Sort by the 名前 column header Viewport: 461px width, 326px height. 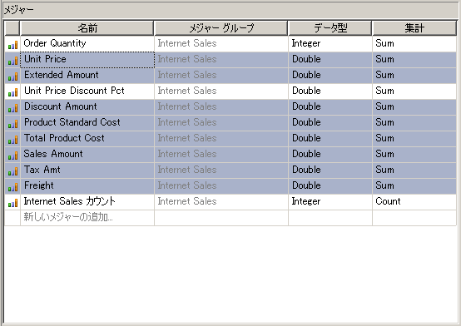click(x=87, y=28)
